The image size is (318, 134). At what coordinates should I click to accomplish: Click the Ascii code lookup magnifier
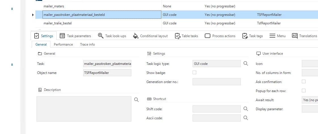246,118
